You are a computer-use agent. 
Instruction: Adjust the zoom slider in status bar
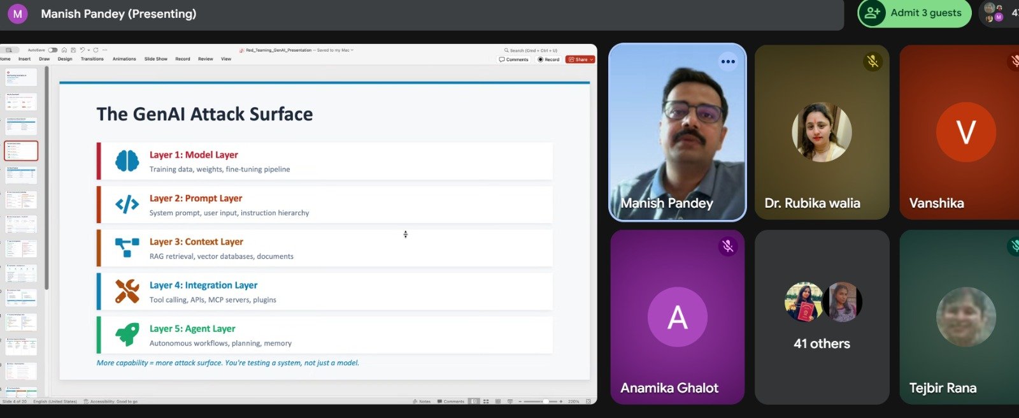pyautogui.click(x=545, y=401)
